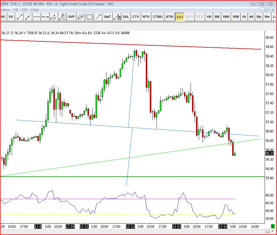Close the inner chart window
The width and height of the screenshot is (277, 235).
(273, 10)
